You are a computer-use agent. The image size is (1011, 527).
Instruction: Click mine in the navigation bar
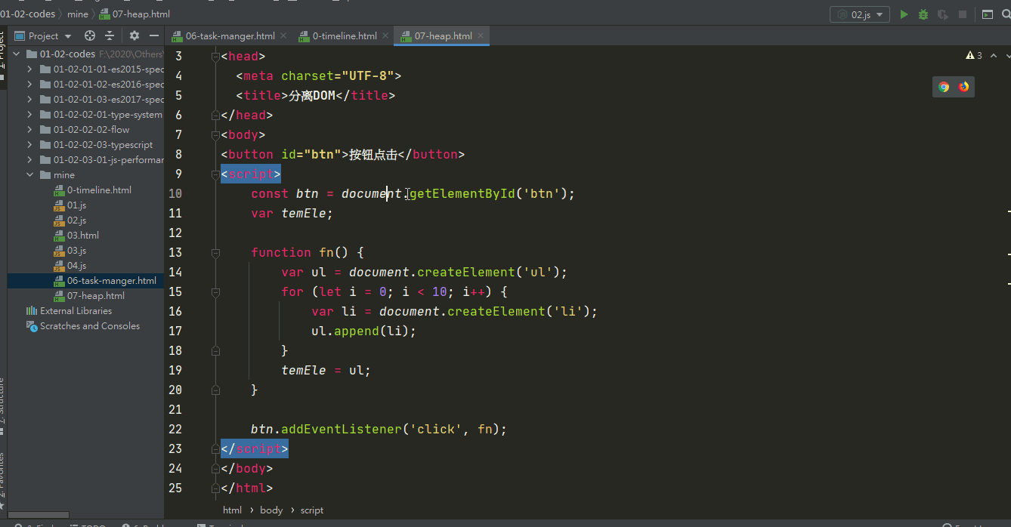point(78,14)
